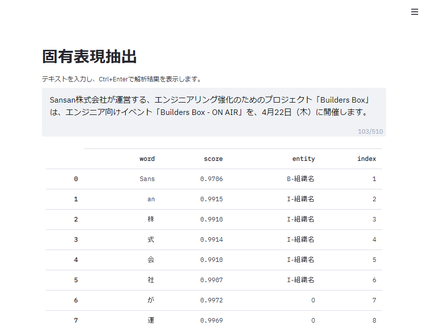
Task: Click index value 1 in row 'Sans'
Action: [x=374, y=179]
